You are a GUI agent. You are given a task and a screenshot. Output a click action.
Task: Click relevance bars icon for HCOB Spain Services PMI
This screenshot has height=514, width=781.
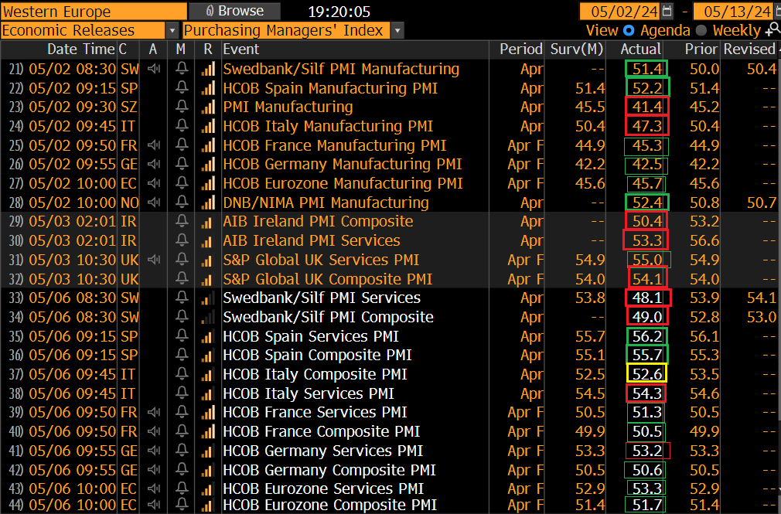(208, 336)
